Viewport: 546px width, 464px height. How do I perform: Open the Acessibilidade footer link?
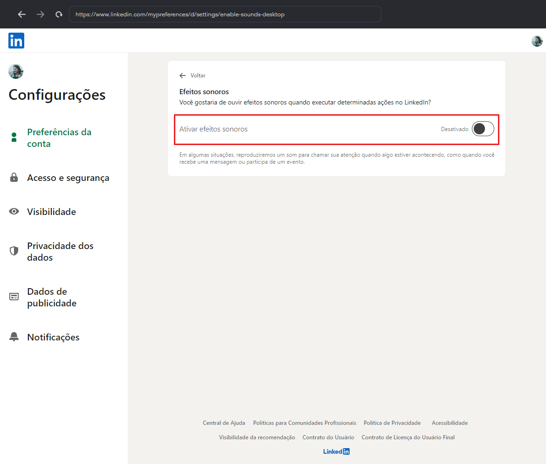point(449,423)
